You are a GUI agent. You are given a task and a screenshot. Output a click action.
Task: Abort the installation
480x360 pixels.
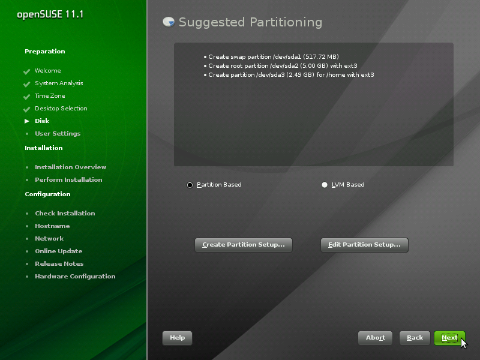coord(376,338)
